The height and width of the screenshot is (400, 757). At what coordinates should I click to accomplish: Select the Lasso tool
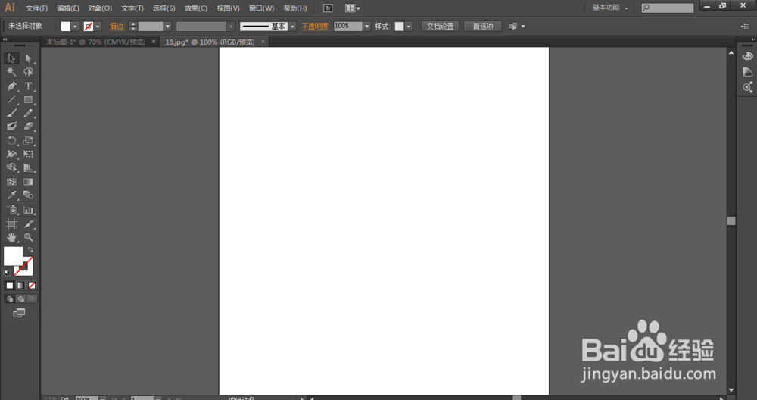coord(29,72)
